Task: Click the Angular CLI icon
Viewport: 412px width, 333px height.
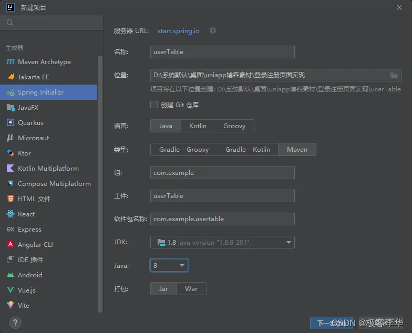Action: tap(11, 245)
